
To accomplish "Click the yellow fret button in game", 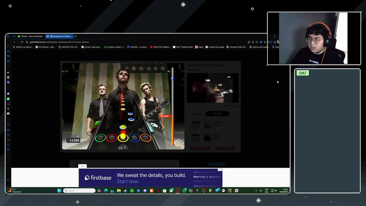I will pos(123,138).
